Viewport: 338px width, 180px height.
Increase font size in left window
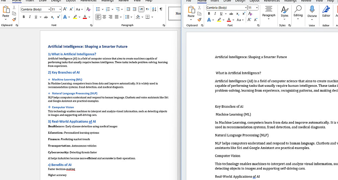[x=65, y=9]
